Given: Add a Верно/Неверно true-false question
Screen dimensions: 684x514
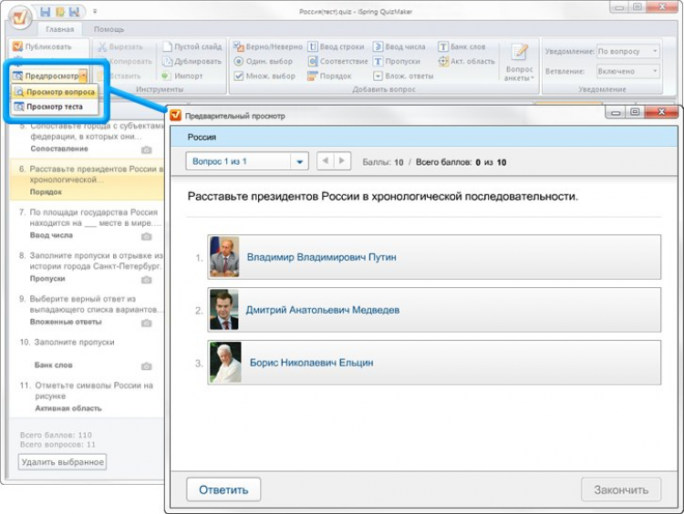Looking at the screenshot, I should pos(268,46).
